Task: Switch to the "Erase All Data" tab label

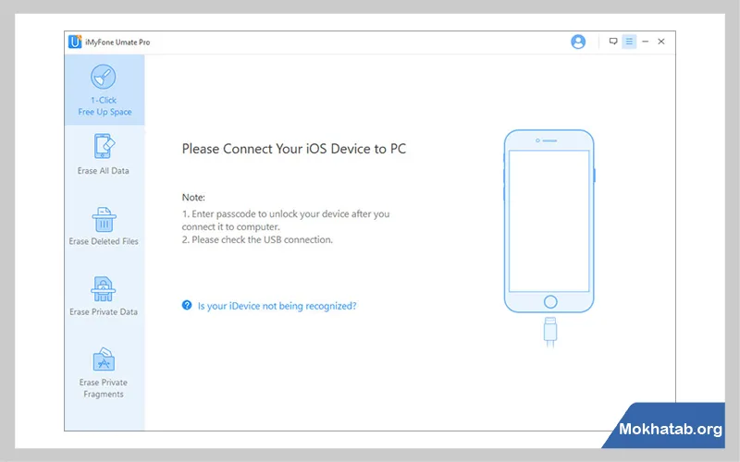Action: pyautogui.click(x=104, y=171)
